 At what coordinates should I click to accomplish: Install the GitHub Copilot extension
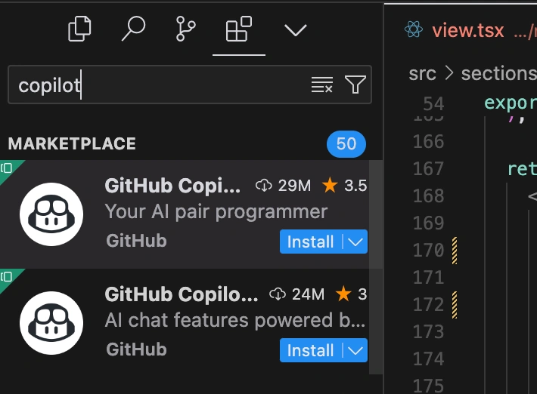(x=310, y=242)
